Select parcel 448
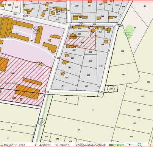 91,52
